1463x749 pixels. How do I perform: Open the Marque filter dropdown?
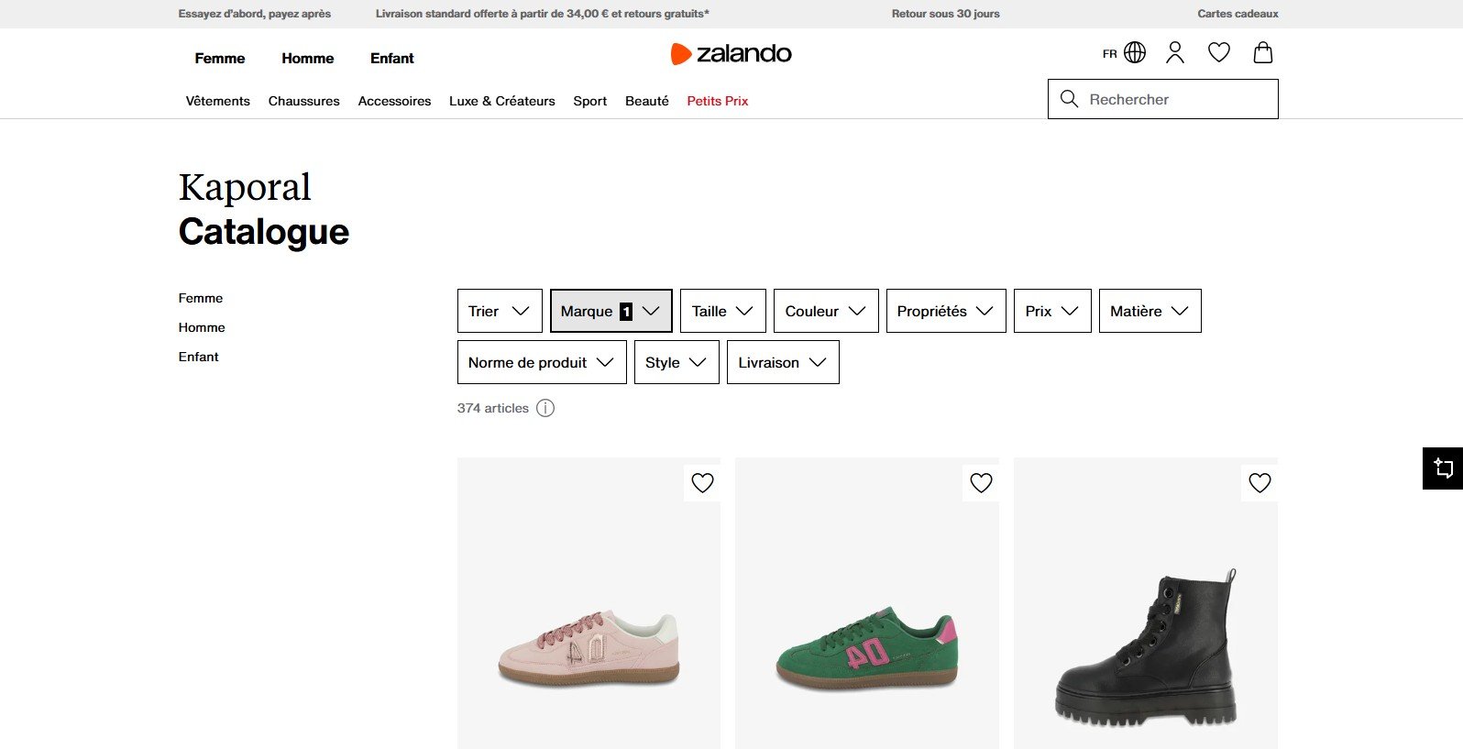(x=610, y=311)
